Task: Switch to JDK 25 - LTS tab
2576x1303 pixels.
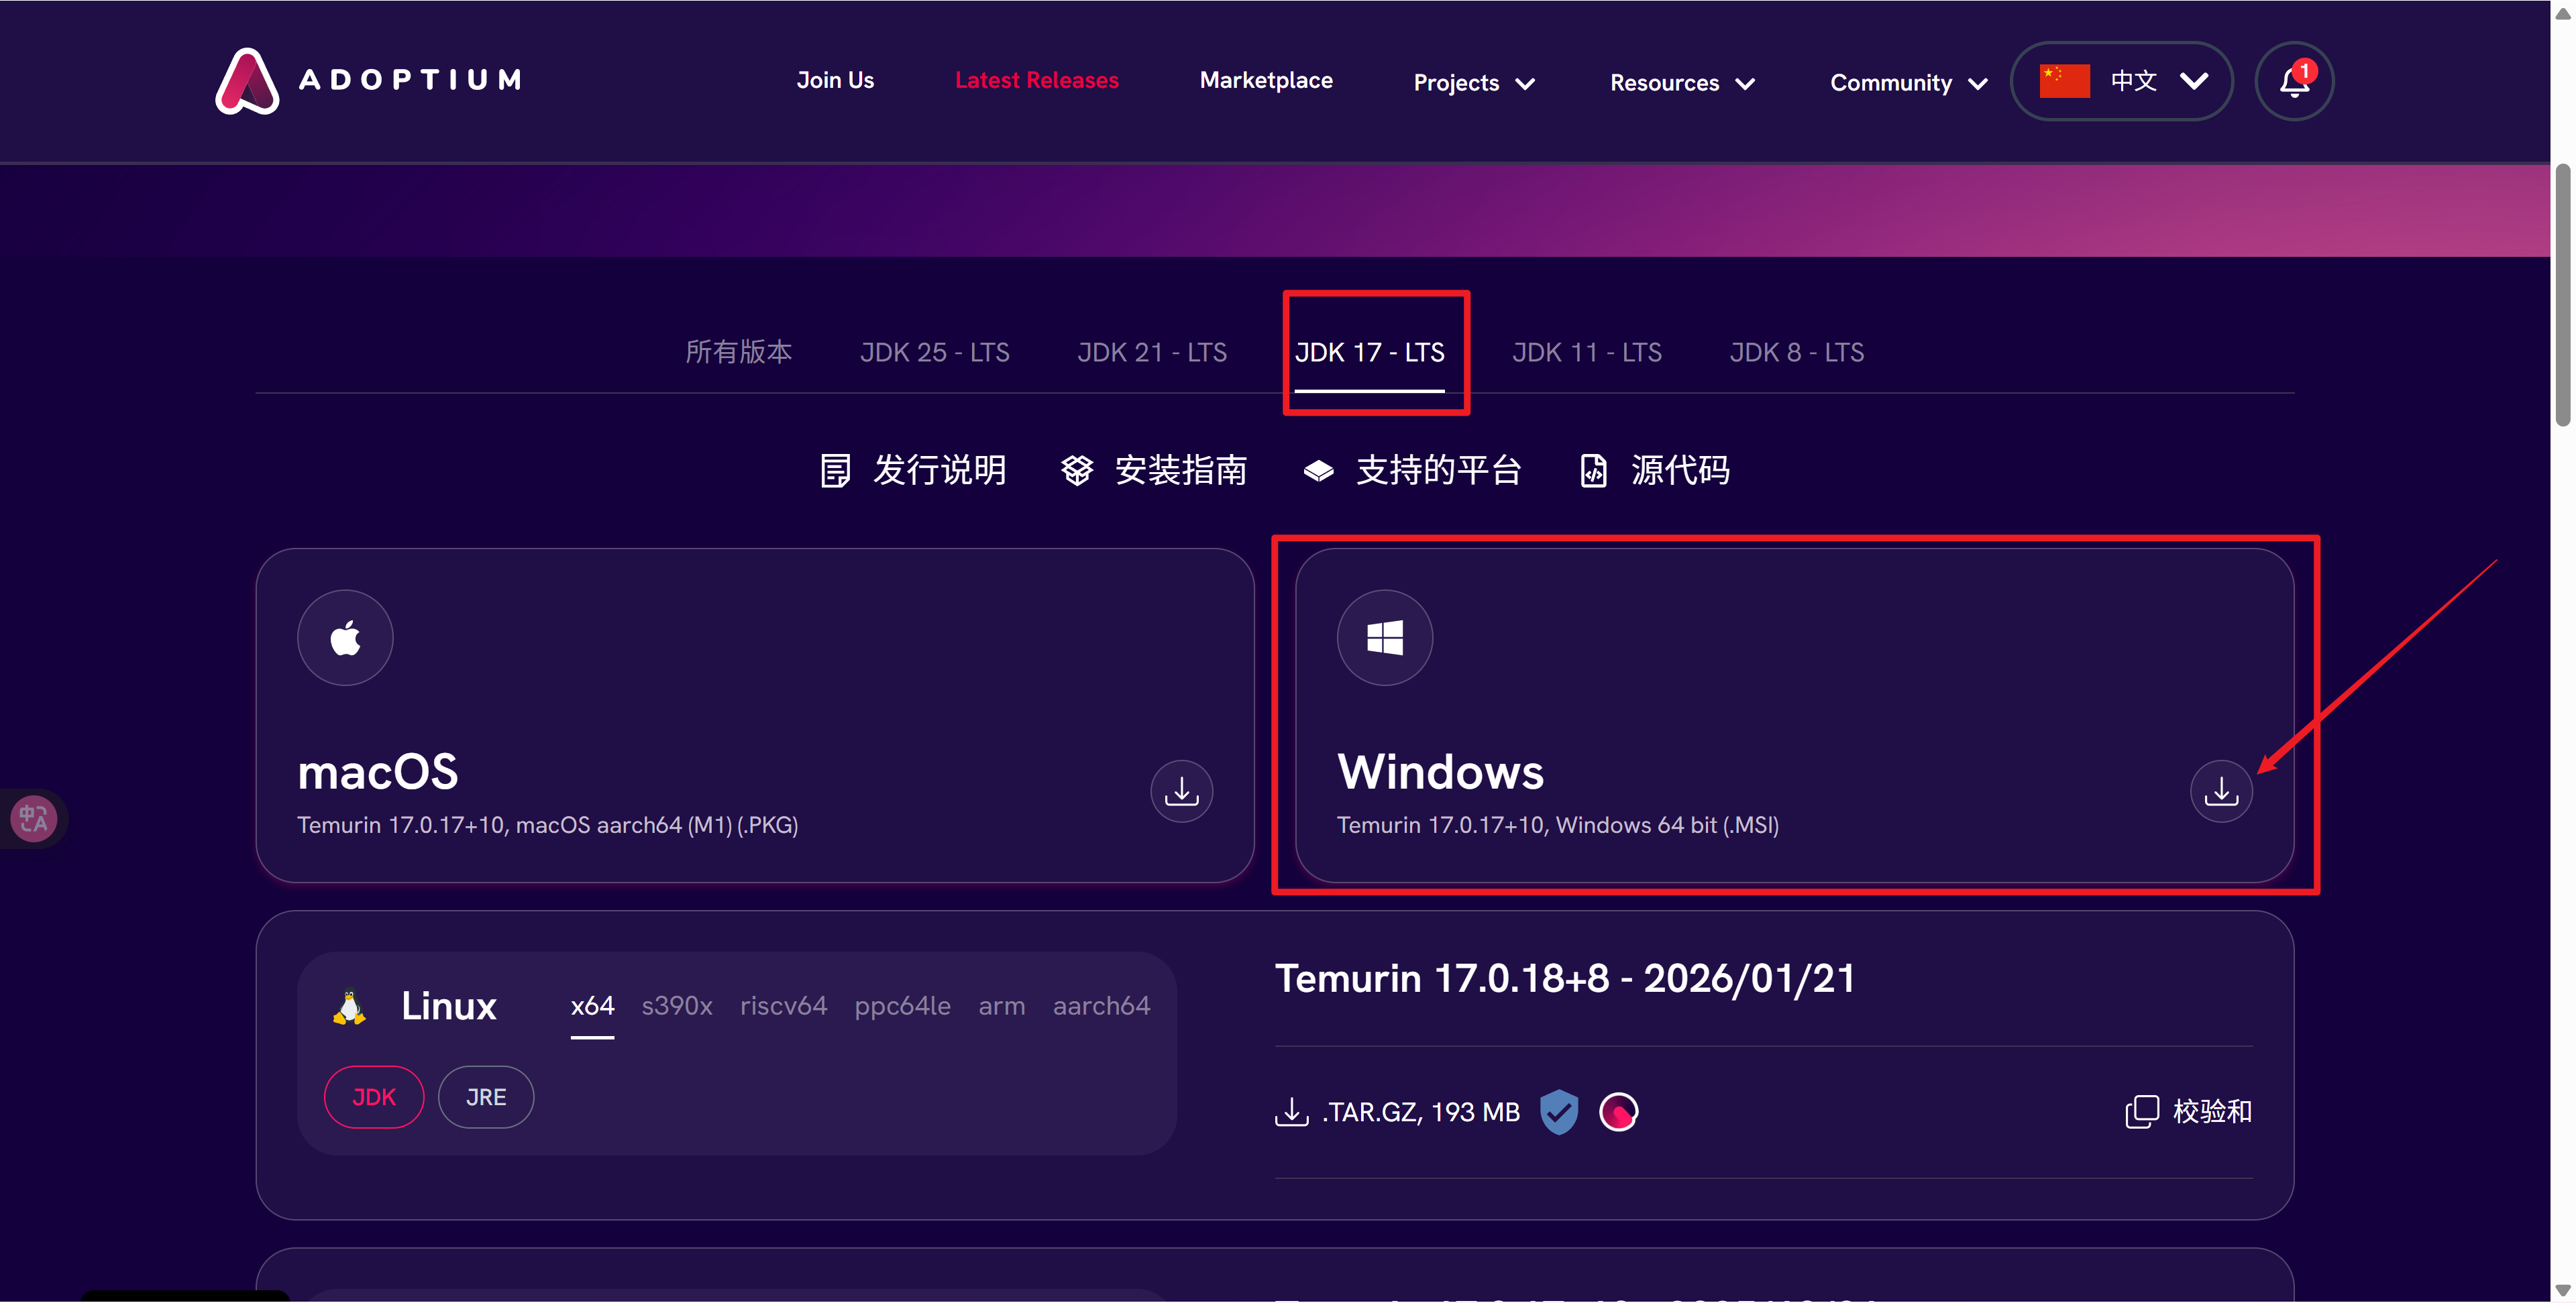Action: point(934,352)
